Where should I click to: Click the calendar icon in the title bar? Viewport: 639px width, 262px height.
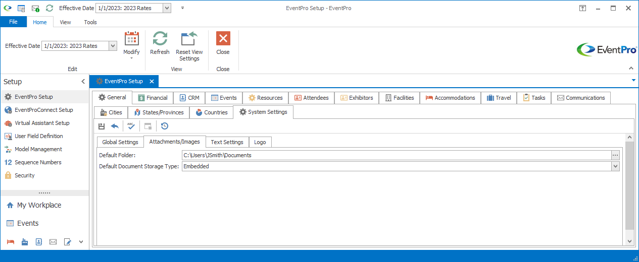(21, 8)
